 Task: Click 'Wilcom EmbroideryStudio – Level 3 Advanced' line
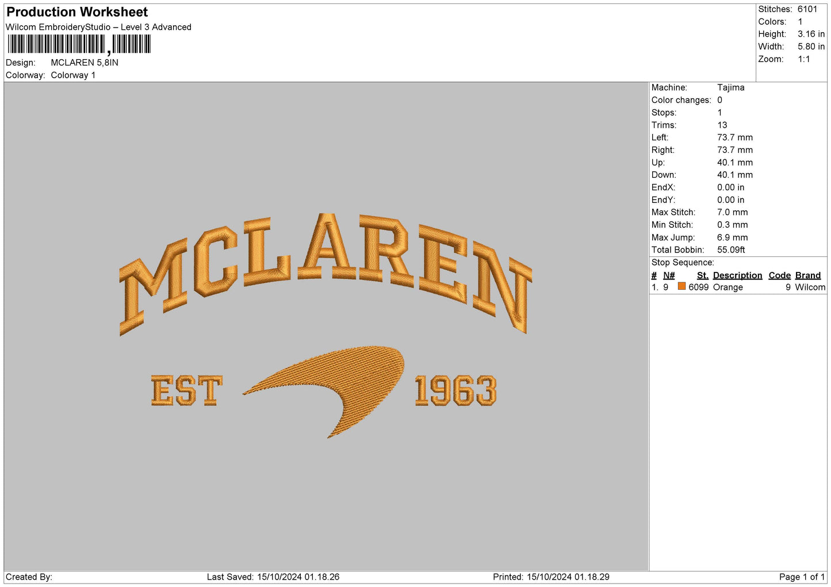98,27
